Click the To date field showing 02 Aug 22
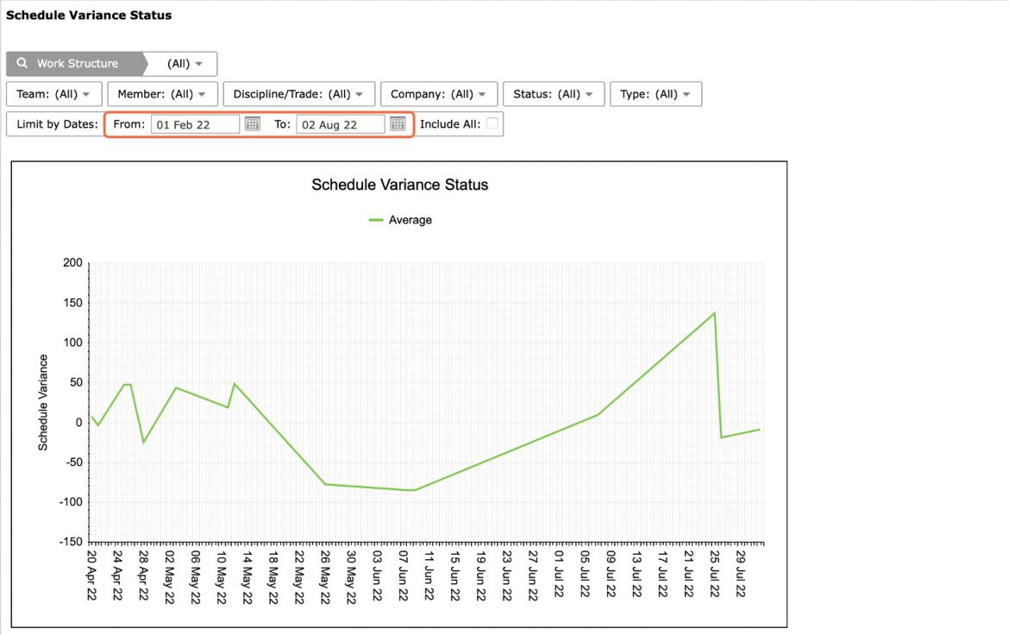The image size is (1009, 635). (x=341, y=124)
